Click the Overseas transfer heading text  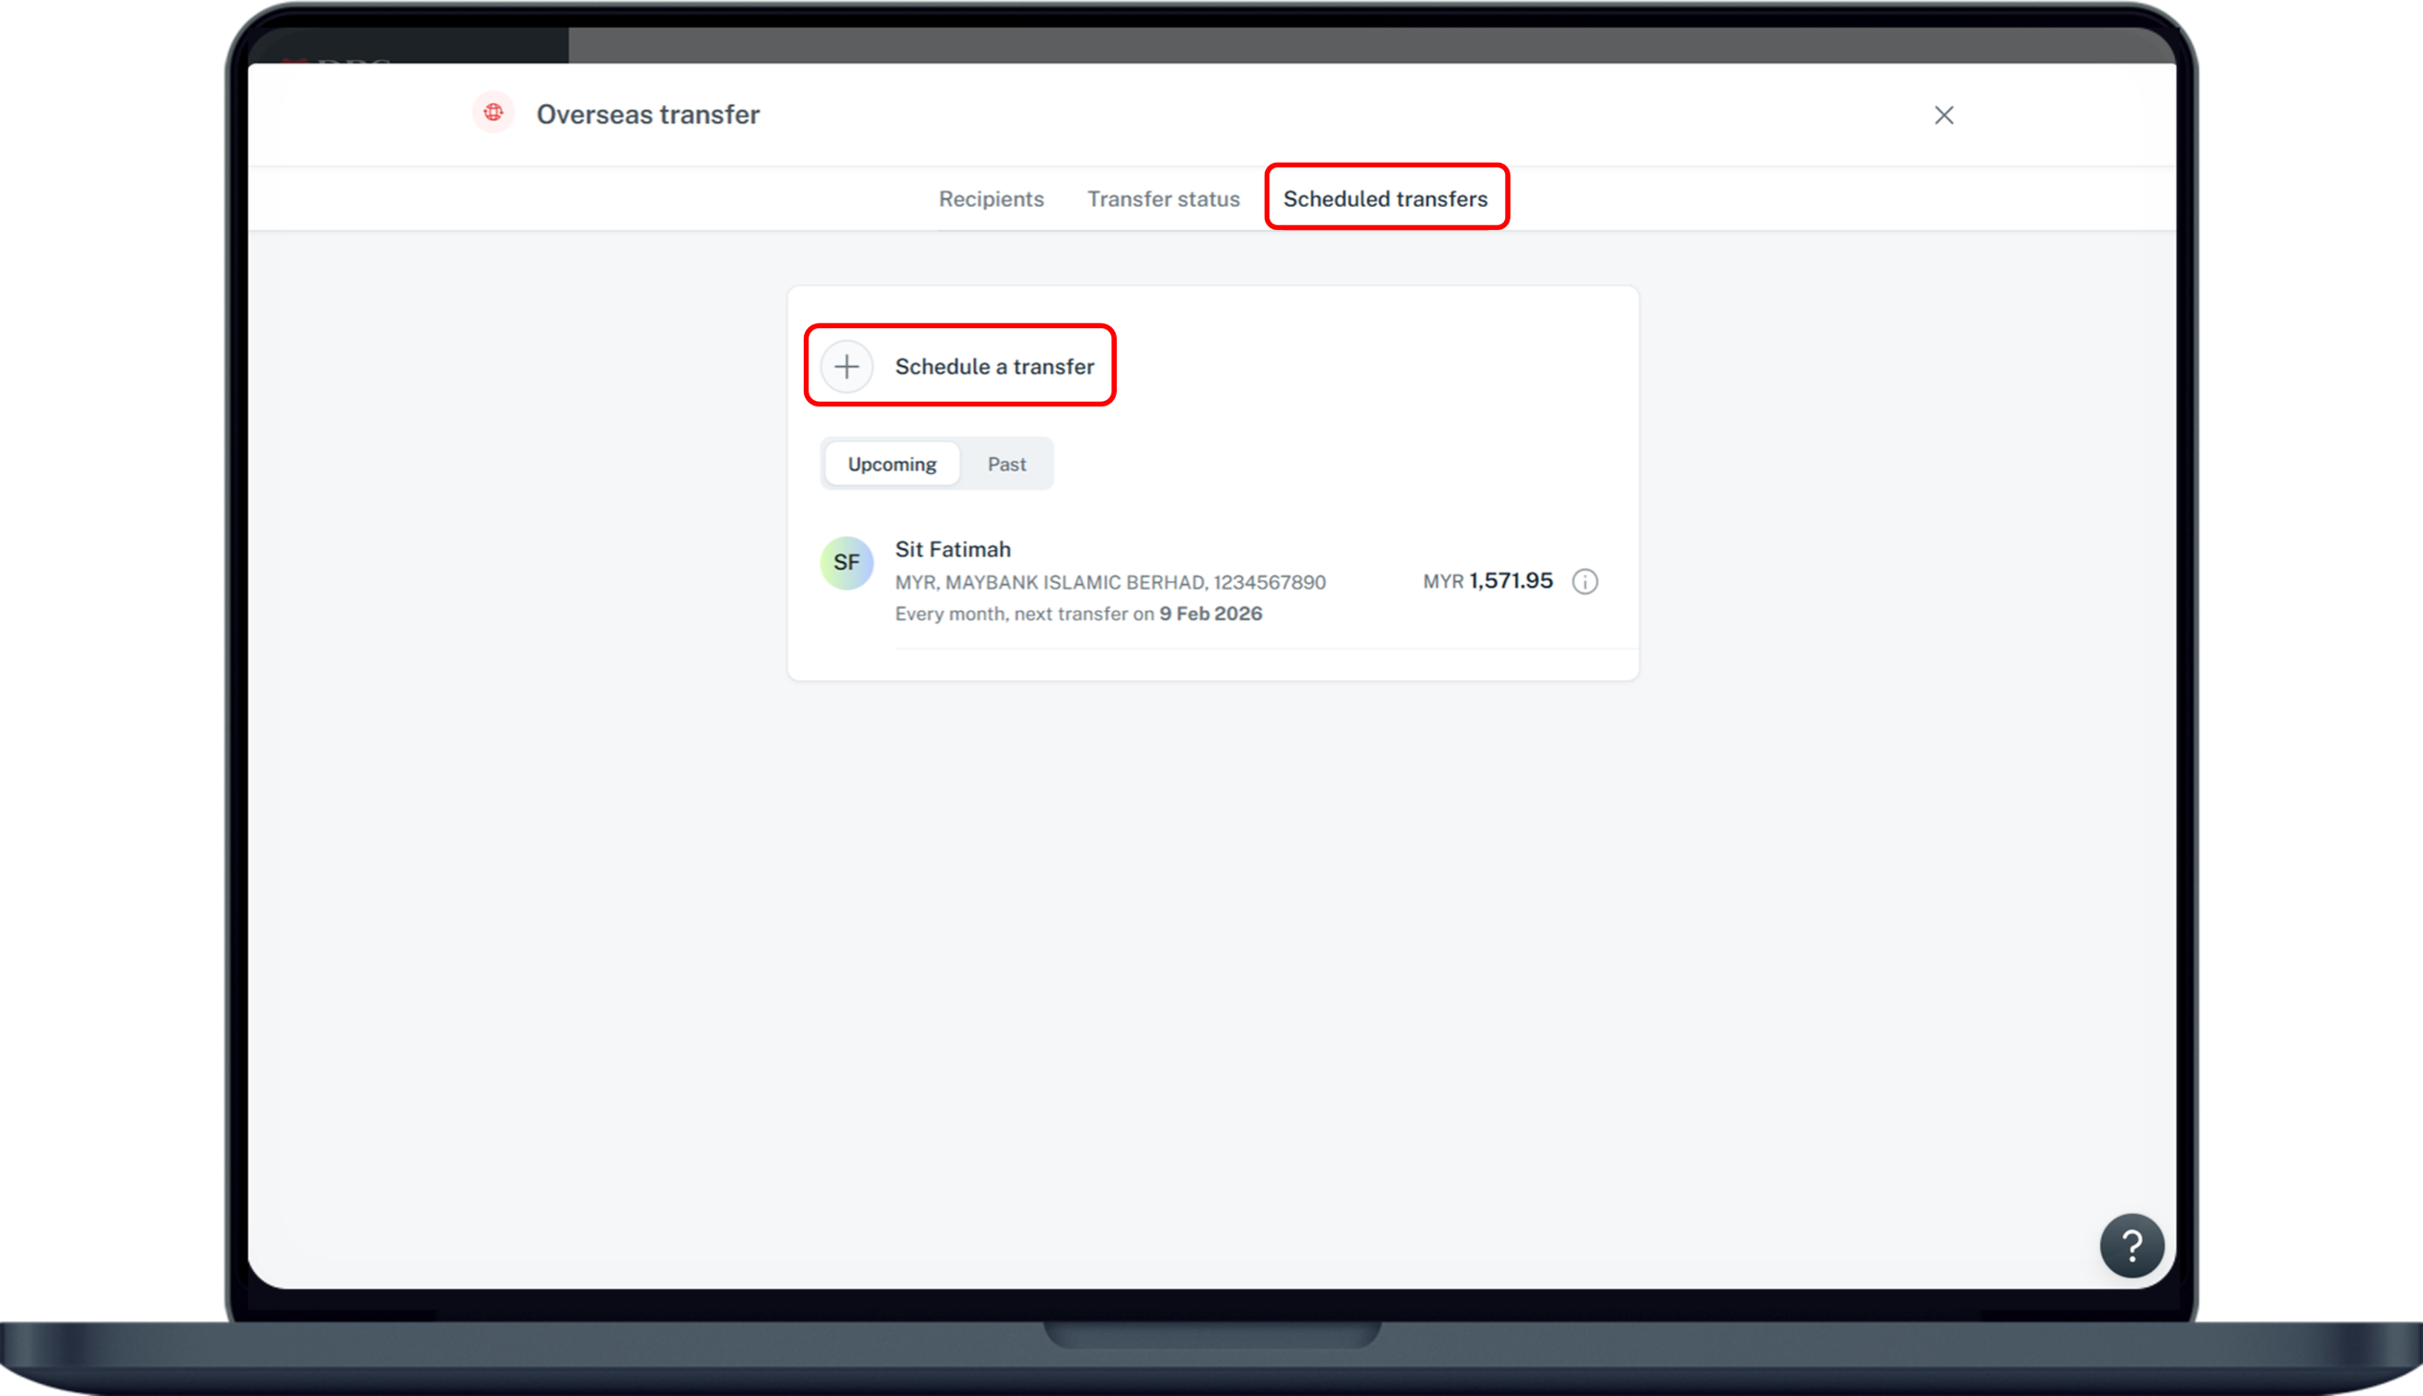pos(648,114)
